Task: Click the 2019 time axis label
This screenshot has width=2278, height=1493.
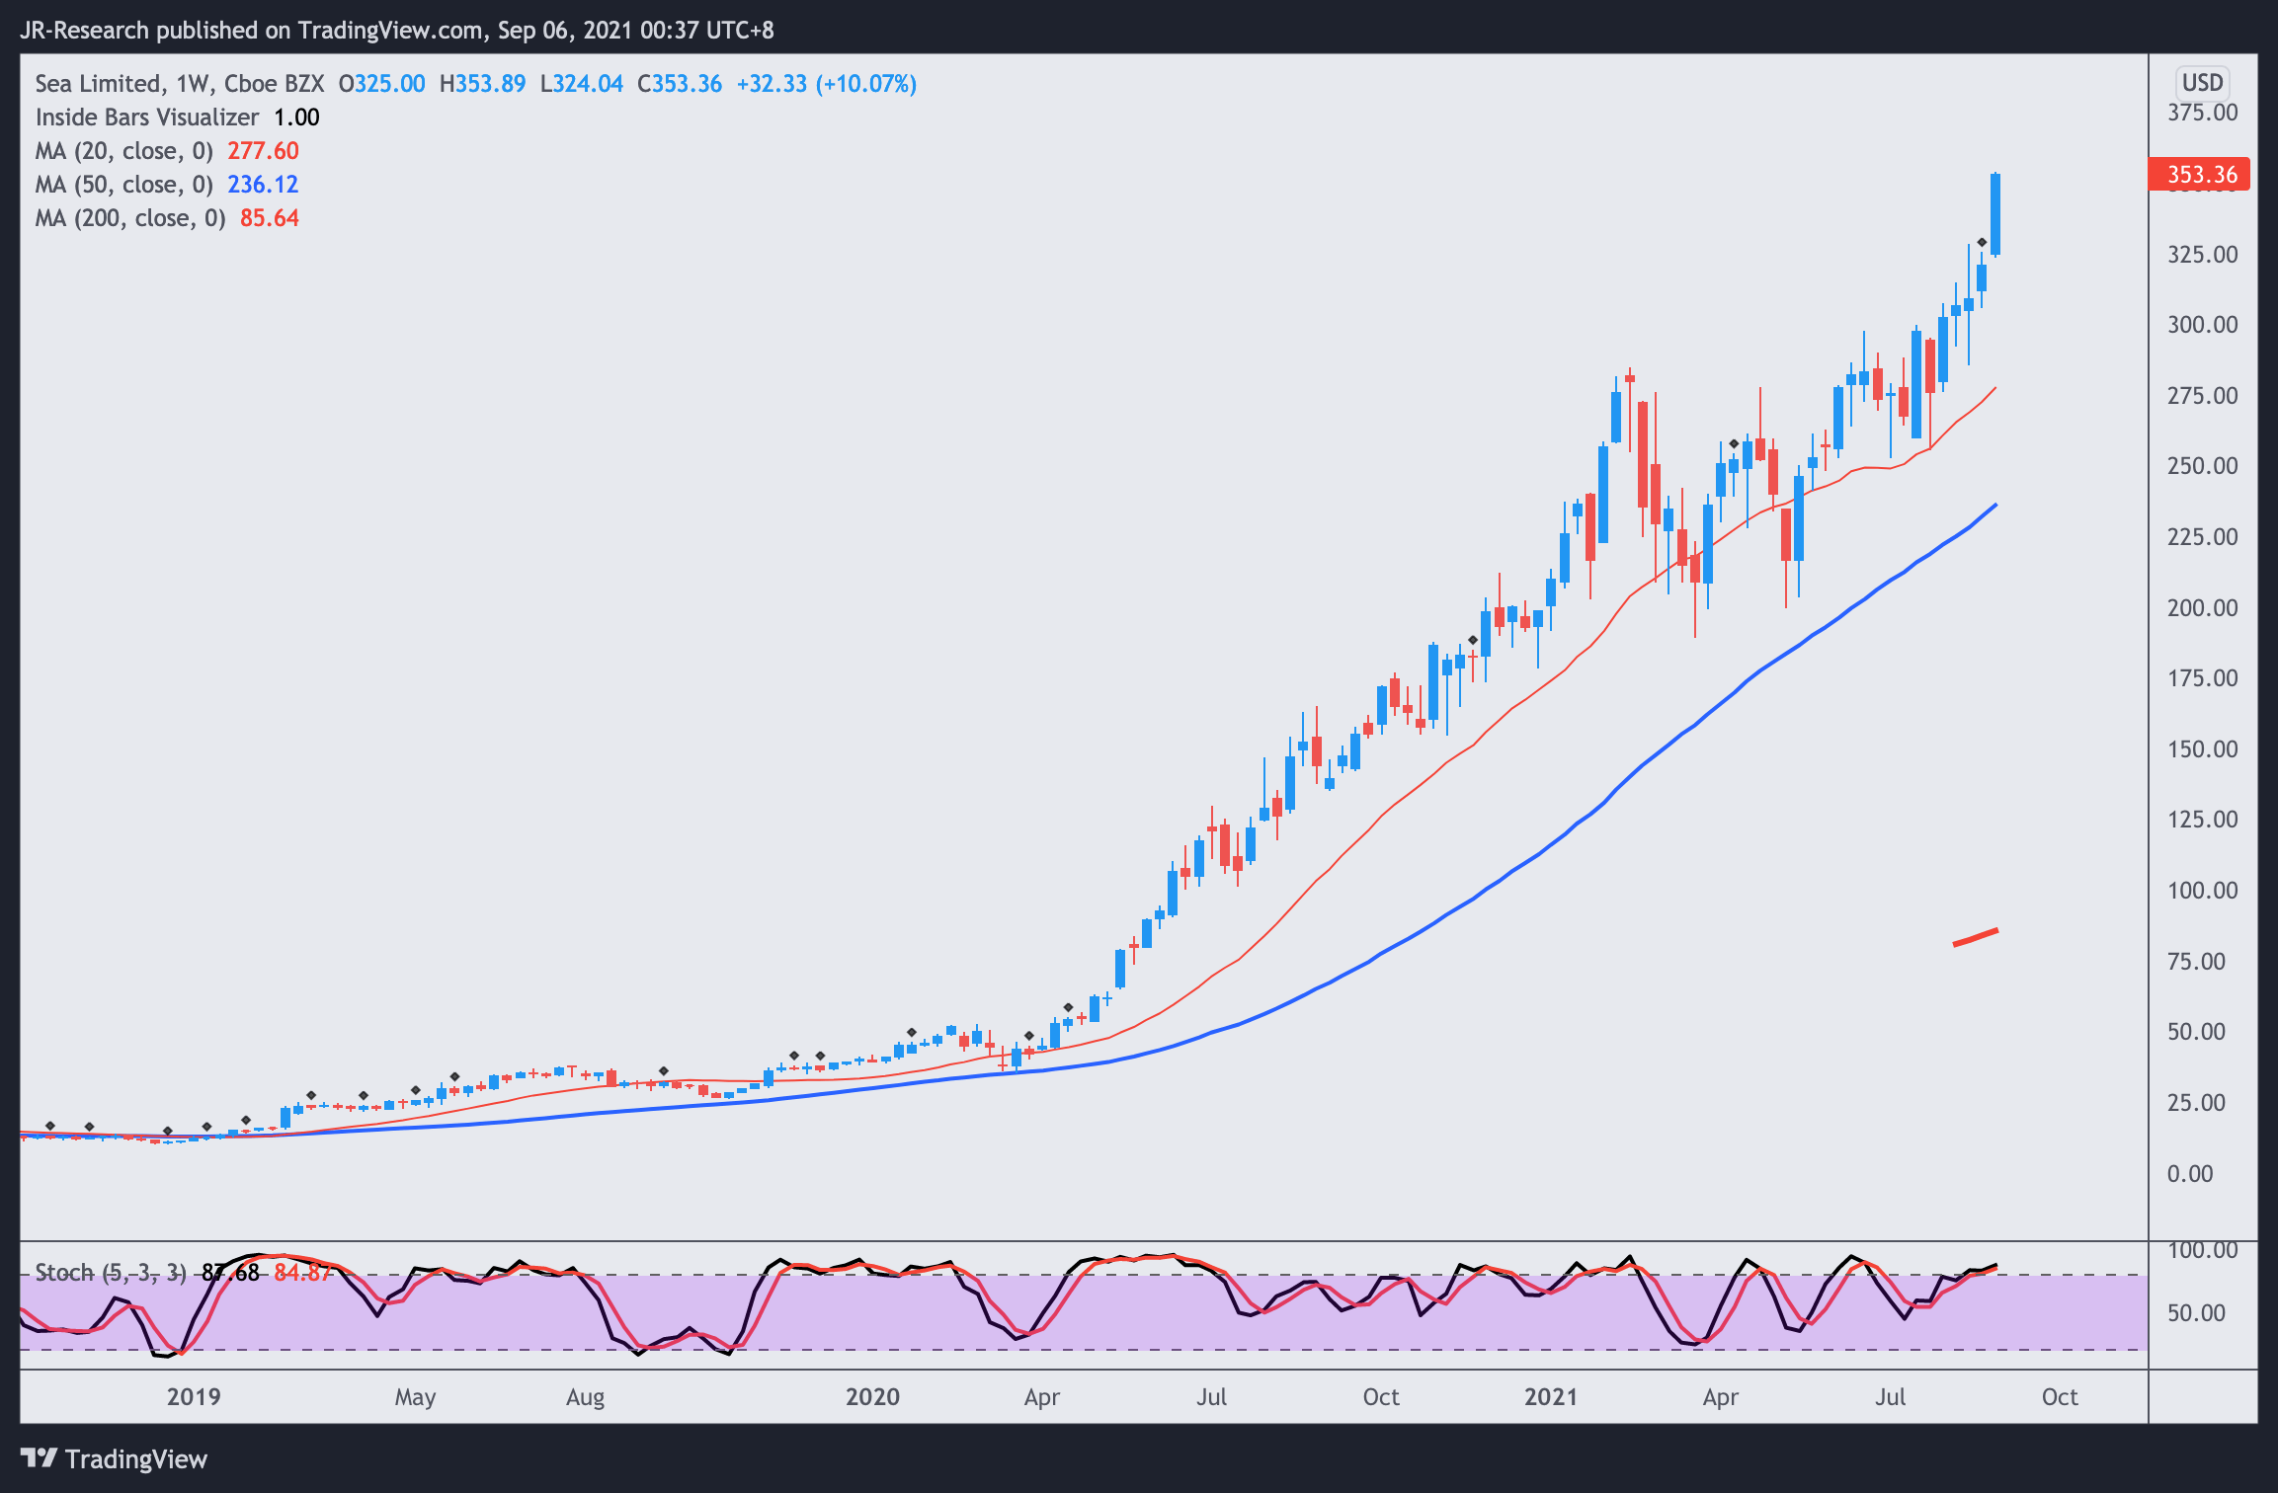Action: [194, 1397]
